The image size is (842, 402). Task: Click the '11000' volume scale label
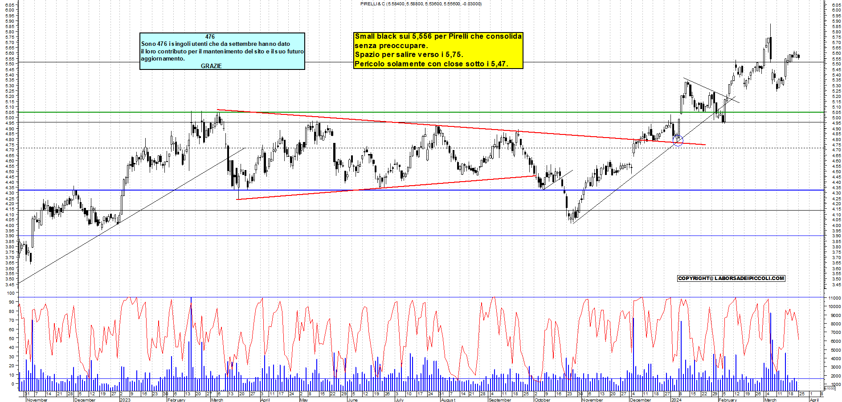[x=834, y=298]
